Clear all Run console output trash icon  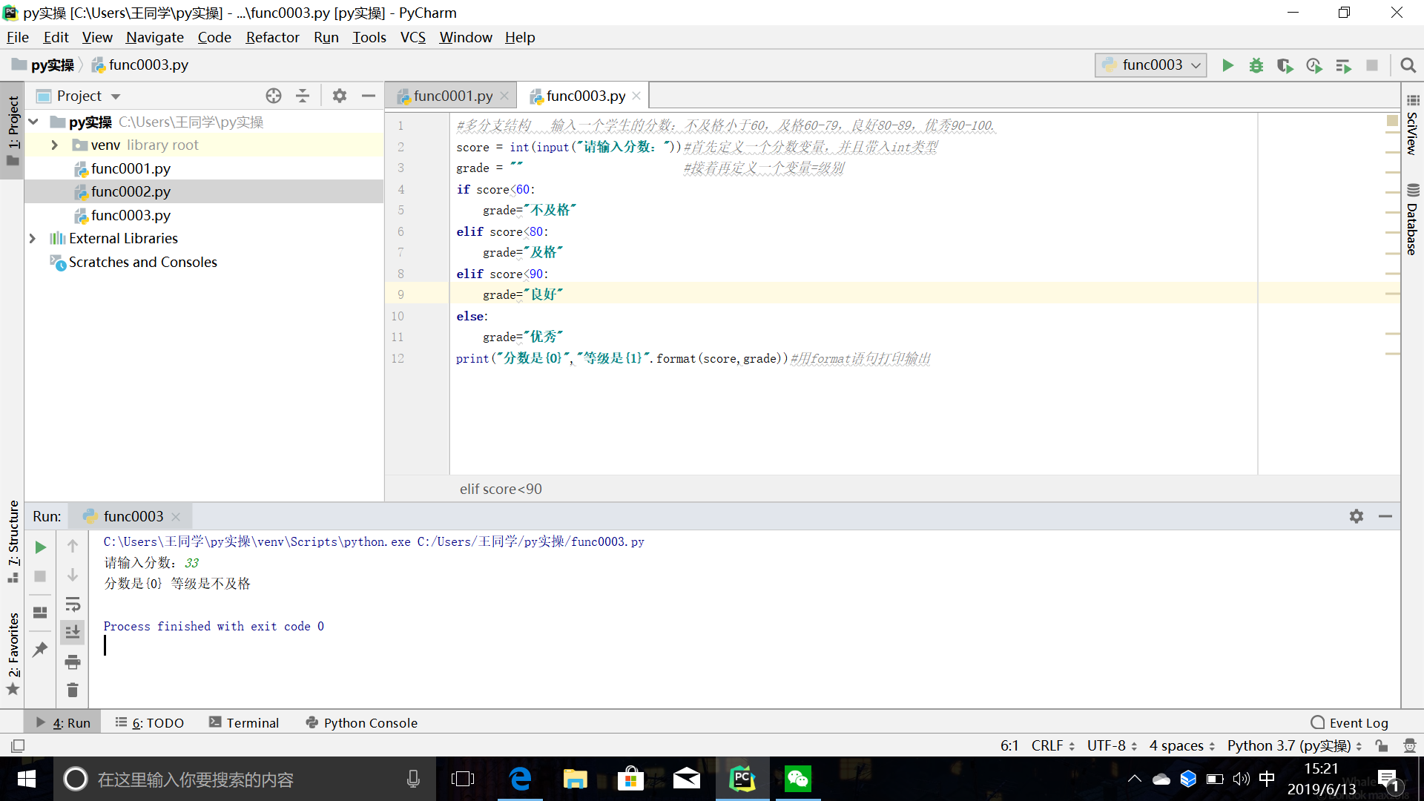tap(73, 690)
